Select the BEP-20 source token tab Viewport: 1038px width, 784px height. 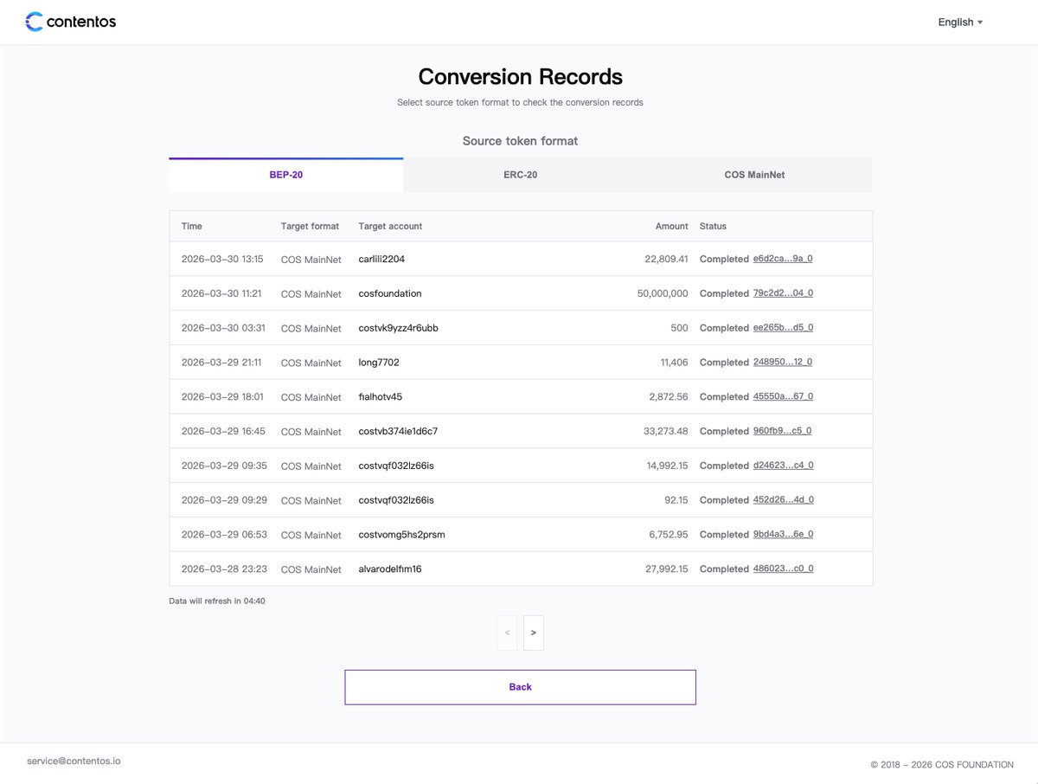pos(286,175)
